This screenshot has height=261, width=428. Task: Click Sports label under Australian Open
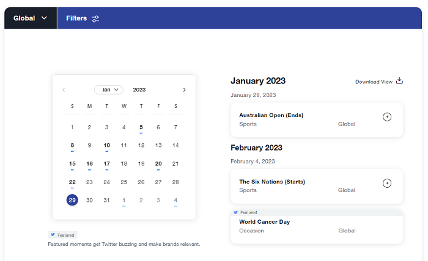(x=248, y=124)
